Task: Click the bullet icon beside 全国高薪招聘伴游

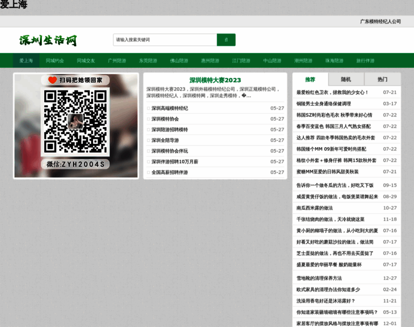Action: pos(148,173)
